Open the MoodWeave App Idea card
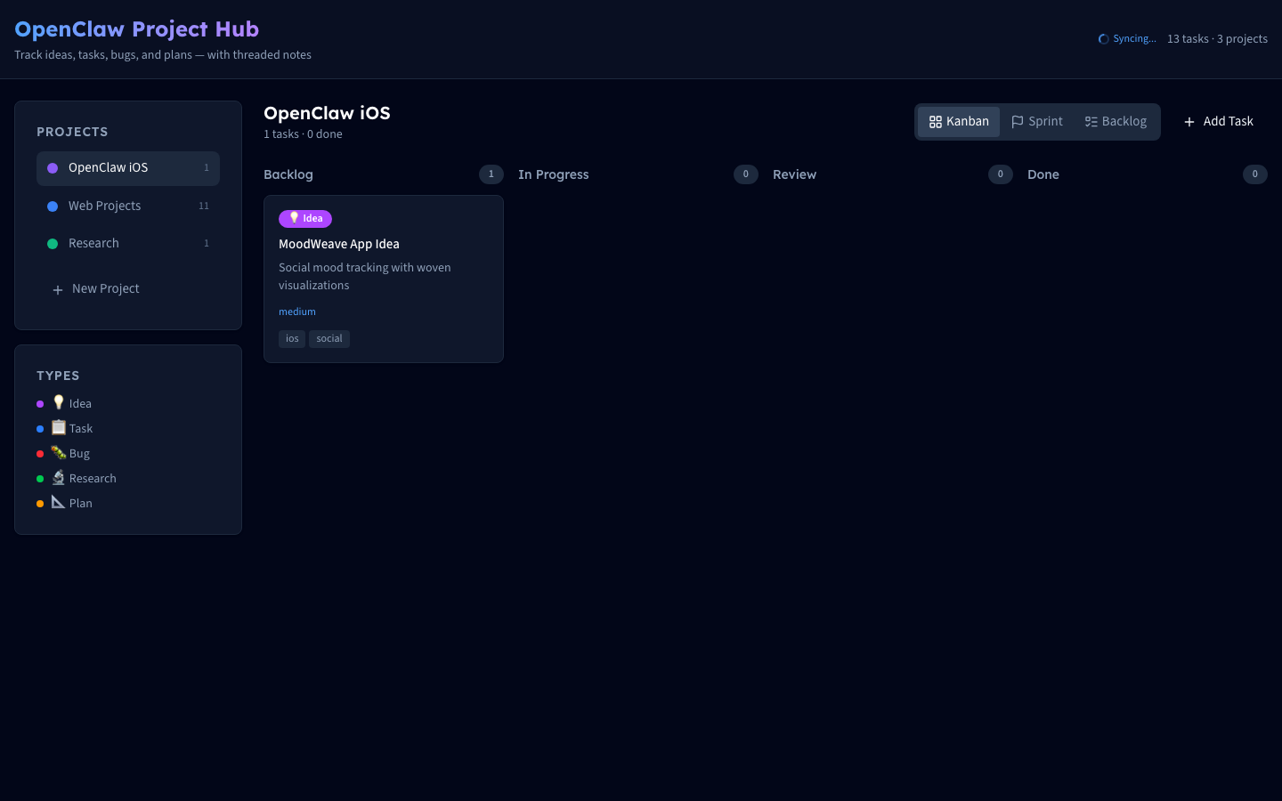Viewport: 1282px width, 801px height. pos(339,244)
